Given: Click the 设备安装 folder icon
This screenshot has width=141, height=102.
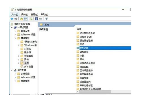Looking at the screenshot, I should coord(78,78).
